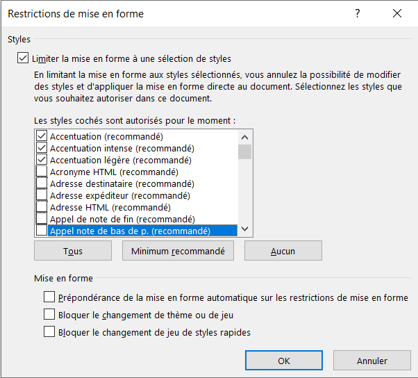
Task: Uncheck Accentuation intense style checkbox
Action: pyautogui.click(x=42, y=149)
